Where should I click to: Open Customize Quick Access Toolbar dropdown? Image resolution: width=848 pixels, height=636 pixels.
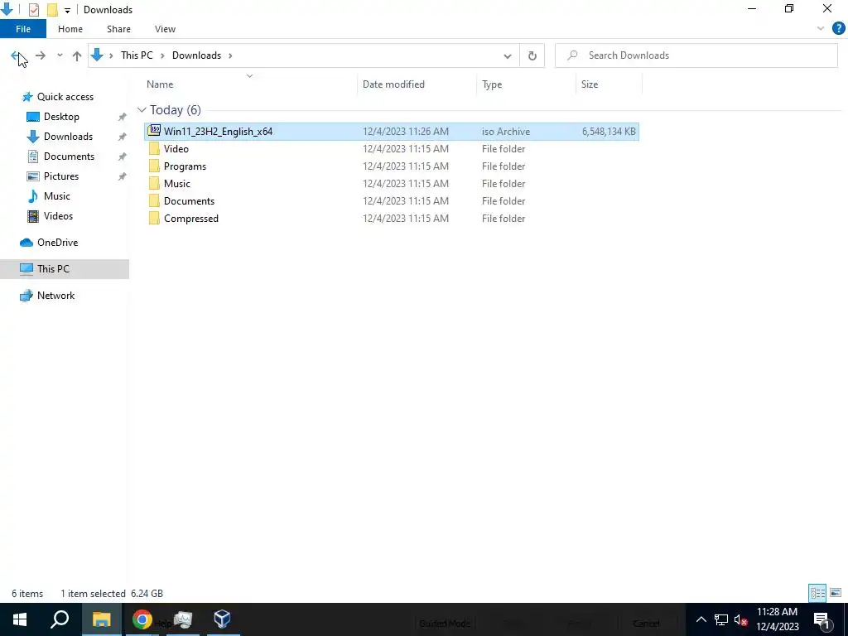tap(67, 10)
